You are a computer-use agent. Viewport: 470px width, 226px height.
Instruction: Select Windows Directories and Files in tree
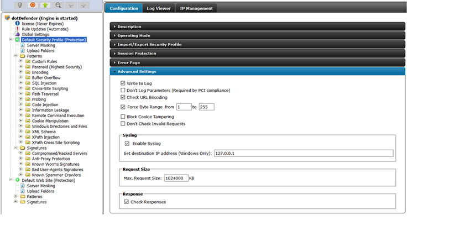point(60,126)
